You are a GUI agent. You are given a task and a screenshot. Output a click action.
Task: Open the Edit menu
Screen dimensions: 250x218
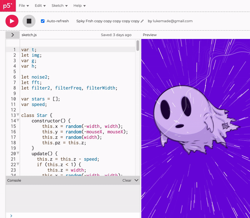coord(40,6)
